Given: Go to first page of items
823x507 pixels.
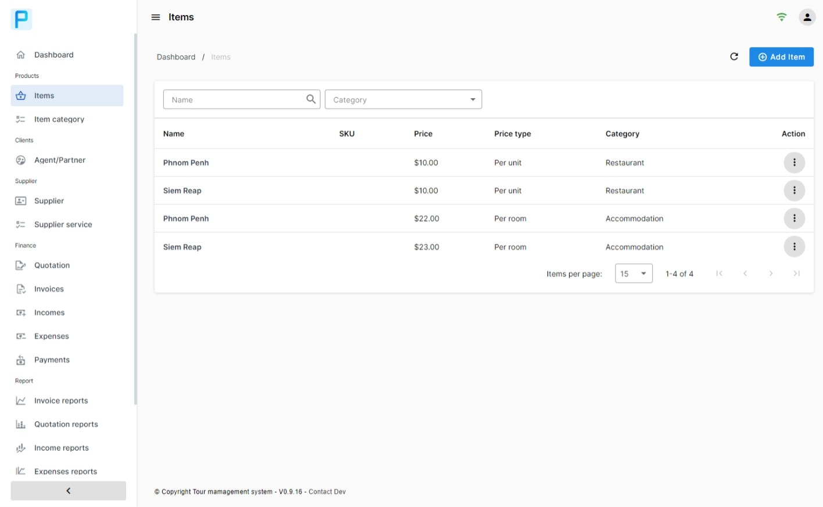Looking at the screenshot, I should [719, 274].
